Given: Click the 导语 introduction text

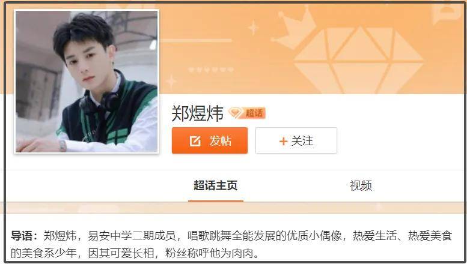Looking at the screenshot, I should tap(231, 244).
